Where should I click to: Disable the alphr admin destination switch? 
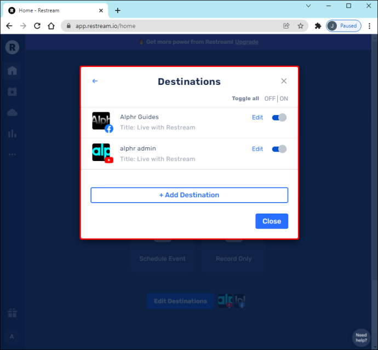tap(279, 149)
